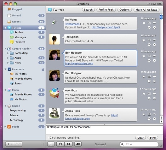Click envelope icon on Jonas Rask tweet
This screenshot has height=150, width=166.
coord(149,114)
